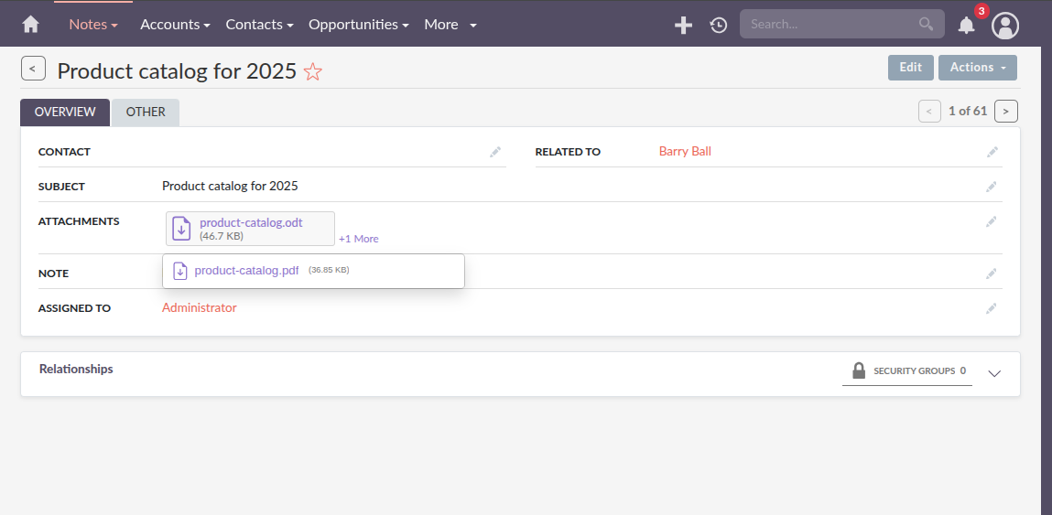Open the user profile avatar menu
Image resolution: width=1052 pixels, height=515 pixels.
(1005, 26)
